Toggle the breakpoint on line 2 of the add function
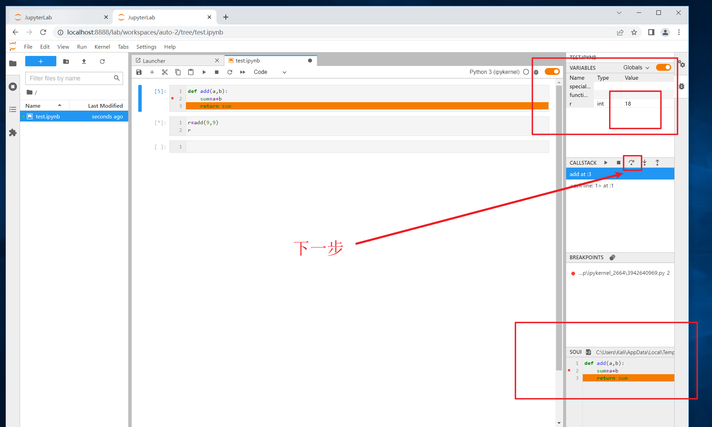Screen dimensions: 712x427 pos(172,99)
